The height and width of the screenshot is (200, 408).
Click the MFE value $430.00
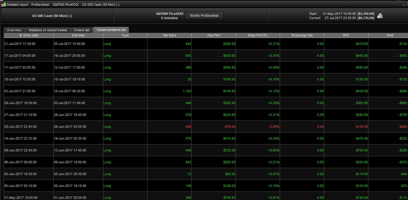[x=362, y=91]
